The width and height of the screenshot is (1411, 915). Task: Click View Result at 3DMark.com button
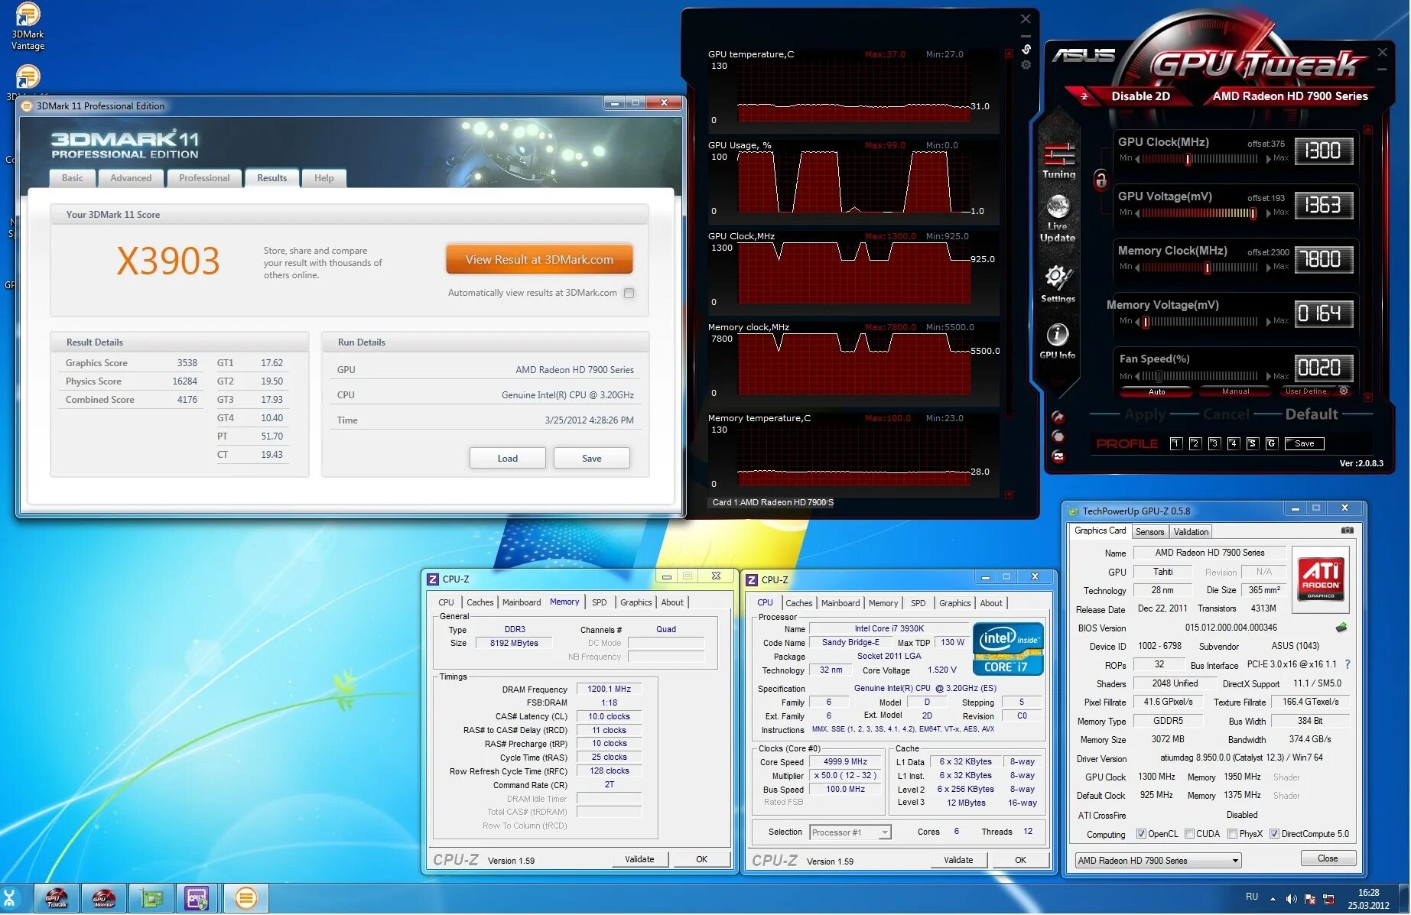tap(539, 260)
